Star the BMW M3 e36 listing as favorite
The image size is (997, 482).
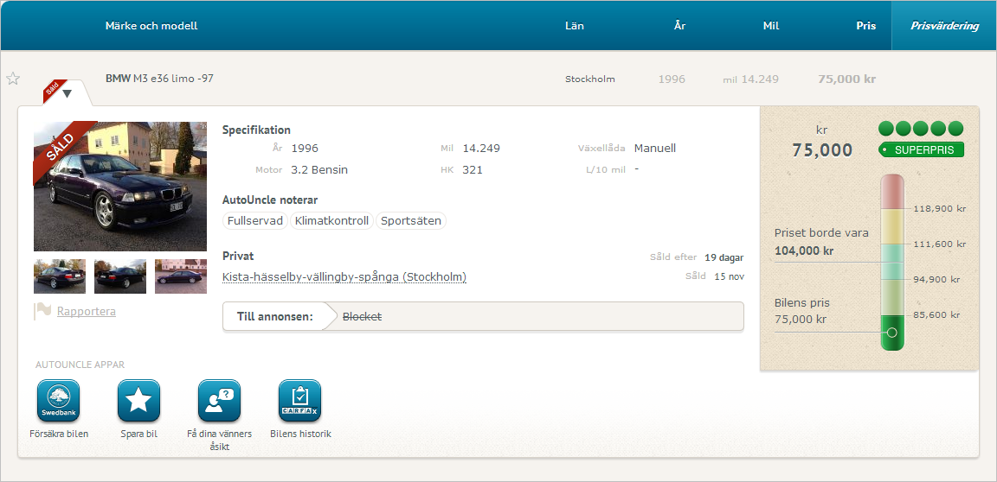[x=13, y=79]
